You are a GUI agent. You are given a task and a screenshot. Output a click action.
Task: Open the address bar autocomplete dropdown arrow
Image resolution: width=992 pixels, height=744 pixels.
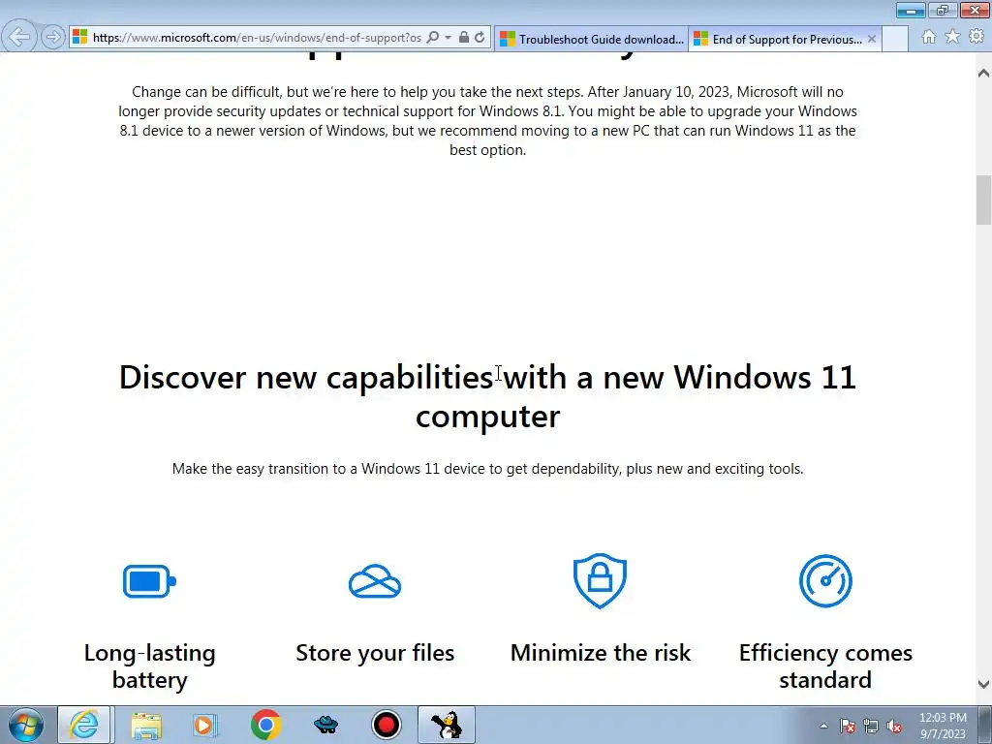coord(448,38)
